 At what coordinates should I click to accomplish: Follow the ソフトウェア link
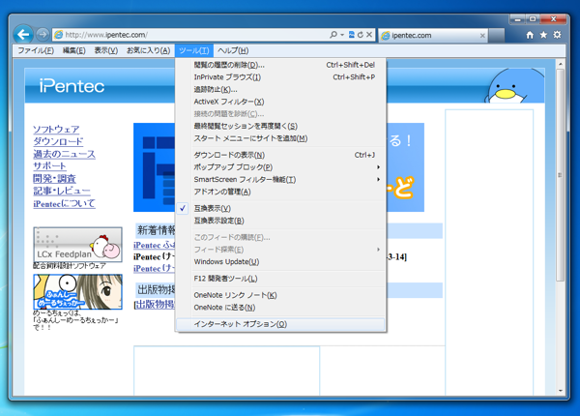pos(56,130)
